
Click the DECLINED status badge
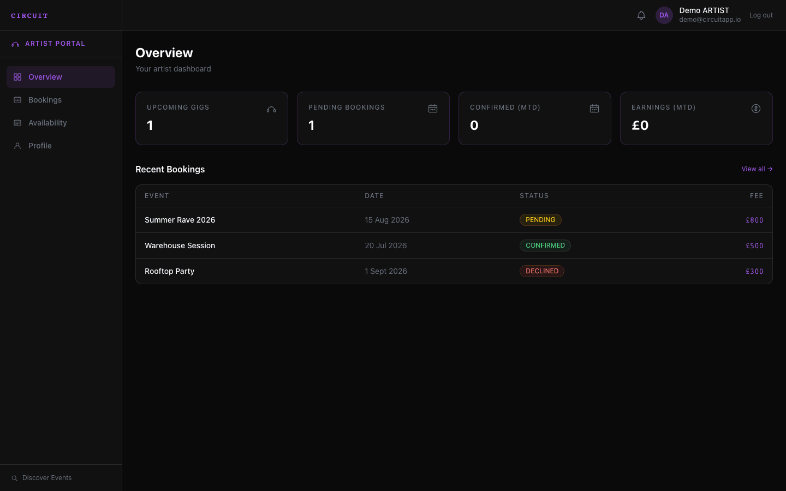tap(542, 271)
